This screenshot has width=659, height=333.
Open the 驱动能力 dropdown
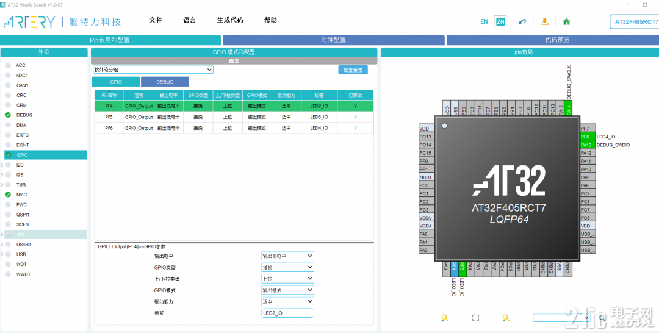tap(287, 301)
